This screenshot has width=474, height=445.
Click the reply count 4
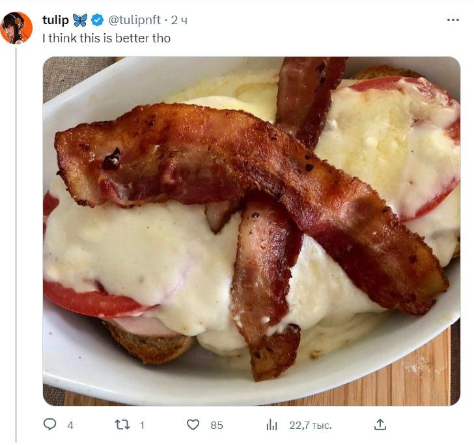click(x=70, y=425)
